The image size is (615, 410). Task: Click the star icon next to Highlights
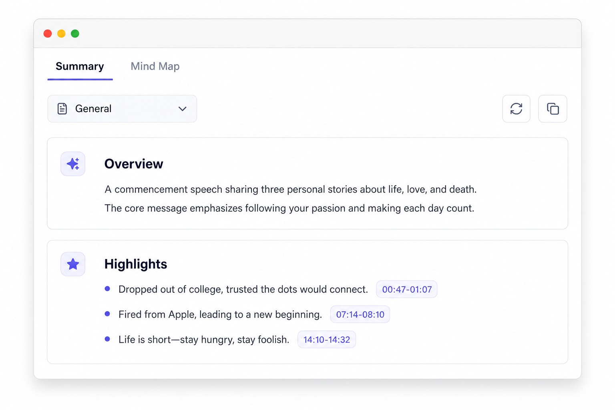pos(73,264)
